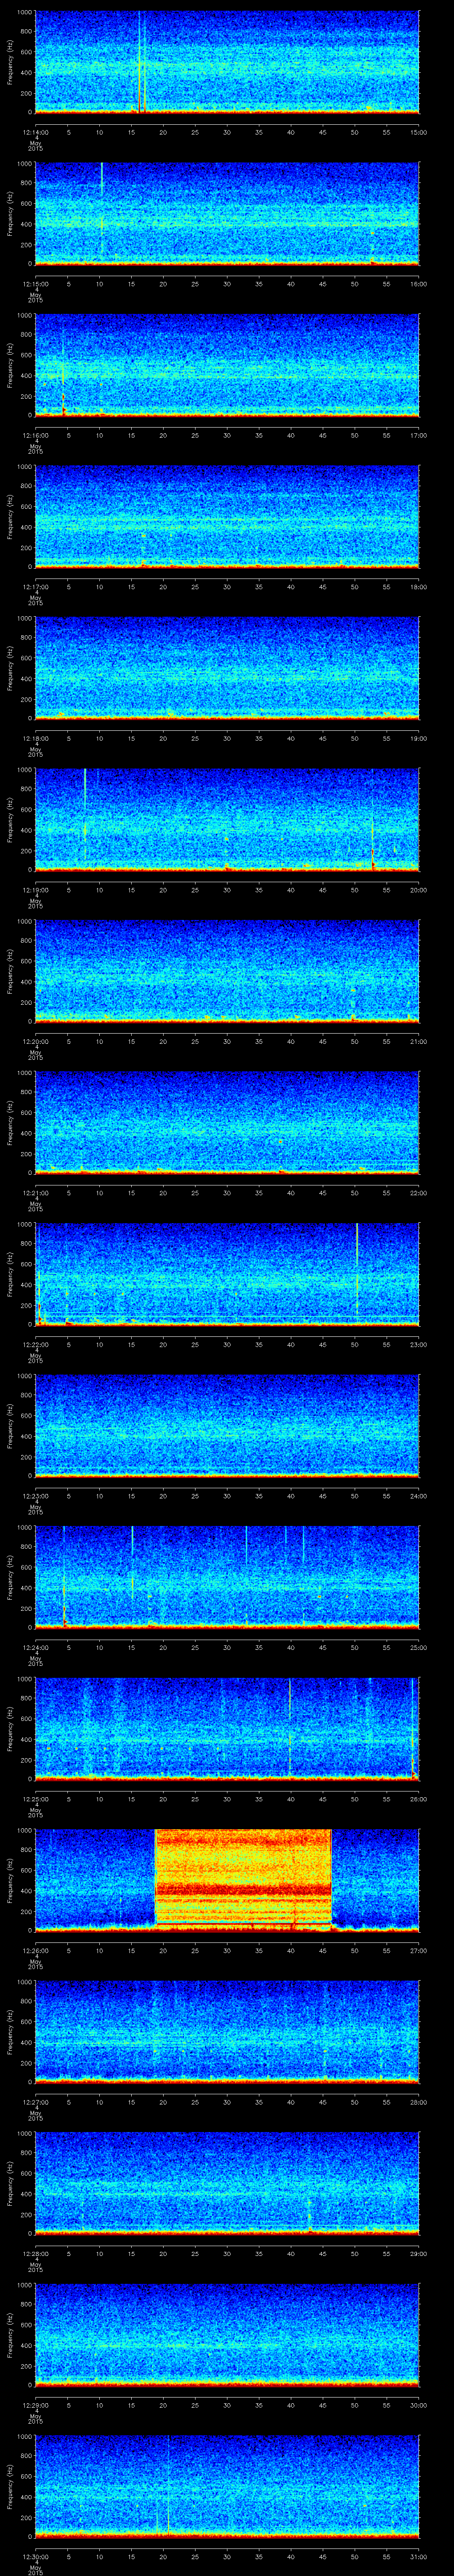Click the spectrogram panel starting at 12:21:00
Viewport: 454px width, 2576px height.
point(227,1122)
